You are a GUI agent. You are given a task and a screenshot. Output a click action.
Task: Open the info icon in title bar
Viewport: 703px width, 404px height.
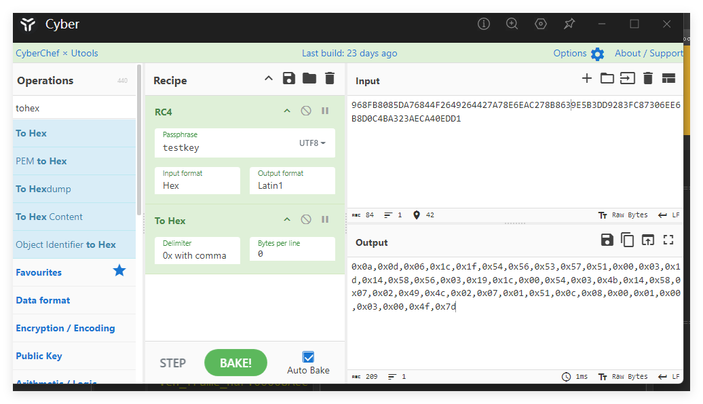pos(483,24)
